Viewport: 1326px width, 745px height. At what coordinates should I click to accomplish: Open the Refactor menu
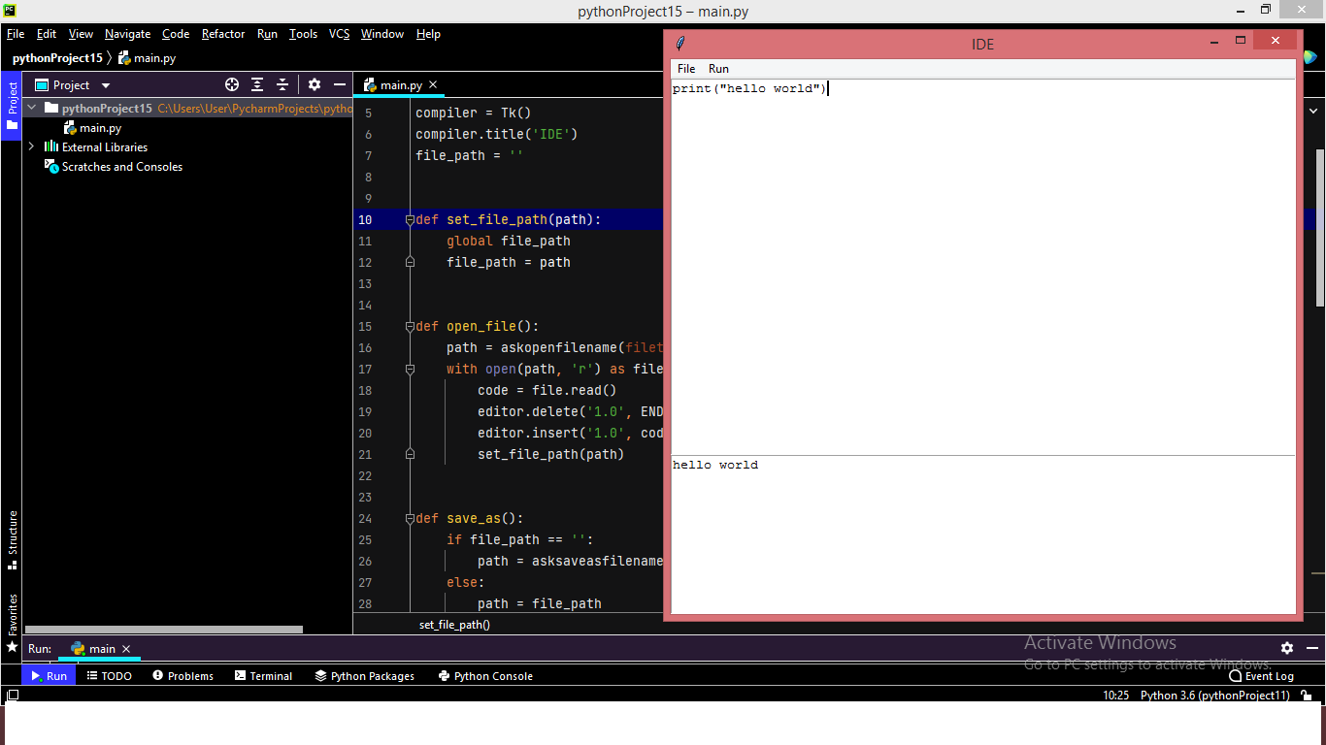223,33
